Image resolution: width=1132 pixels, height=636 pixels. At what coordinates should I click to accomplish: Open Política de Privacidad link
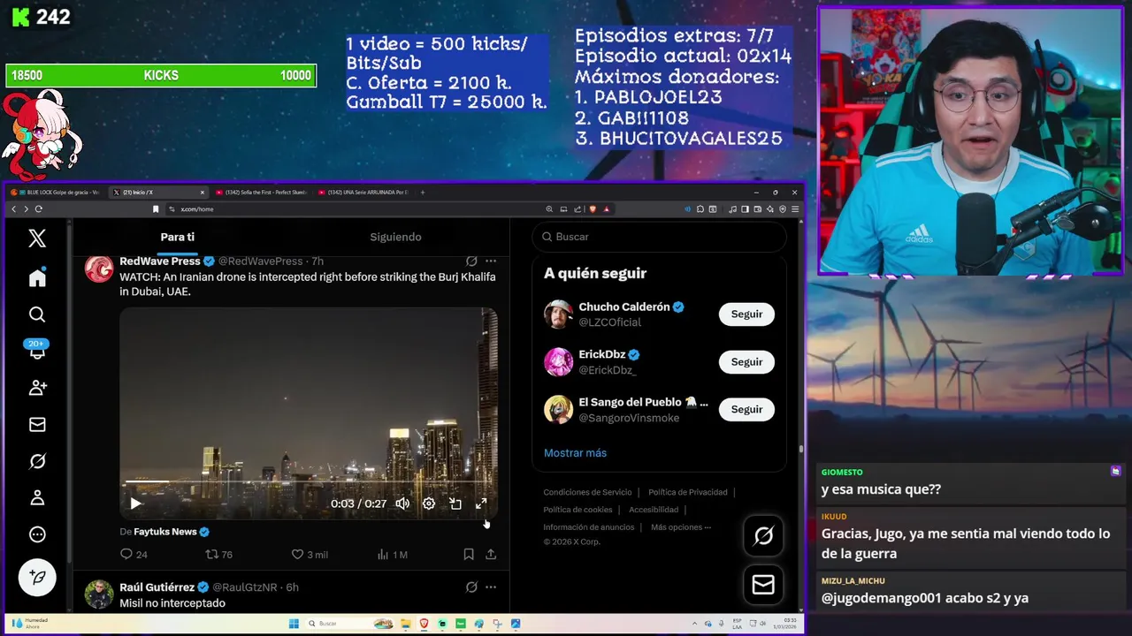(688, 492)
